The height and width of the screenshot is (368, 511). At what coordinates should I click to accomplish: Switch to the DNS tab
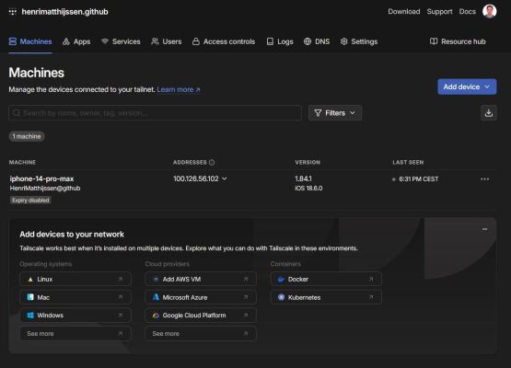click(317, 41)
